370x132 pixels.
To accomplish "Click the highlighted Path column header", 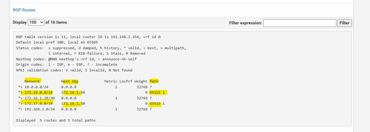I will pyautogui.click(x=154, y=81).
